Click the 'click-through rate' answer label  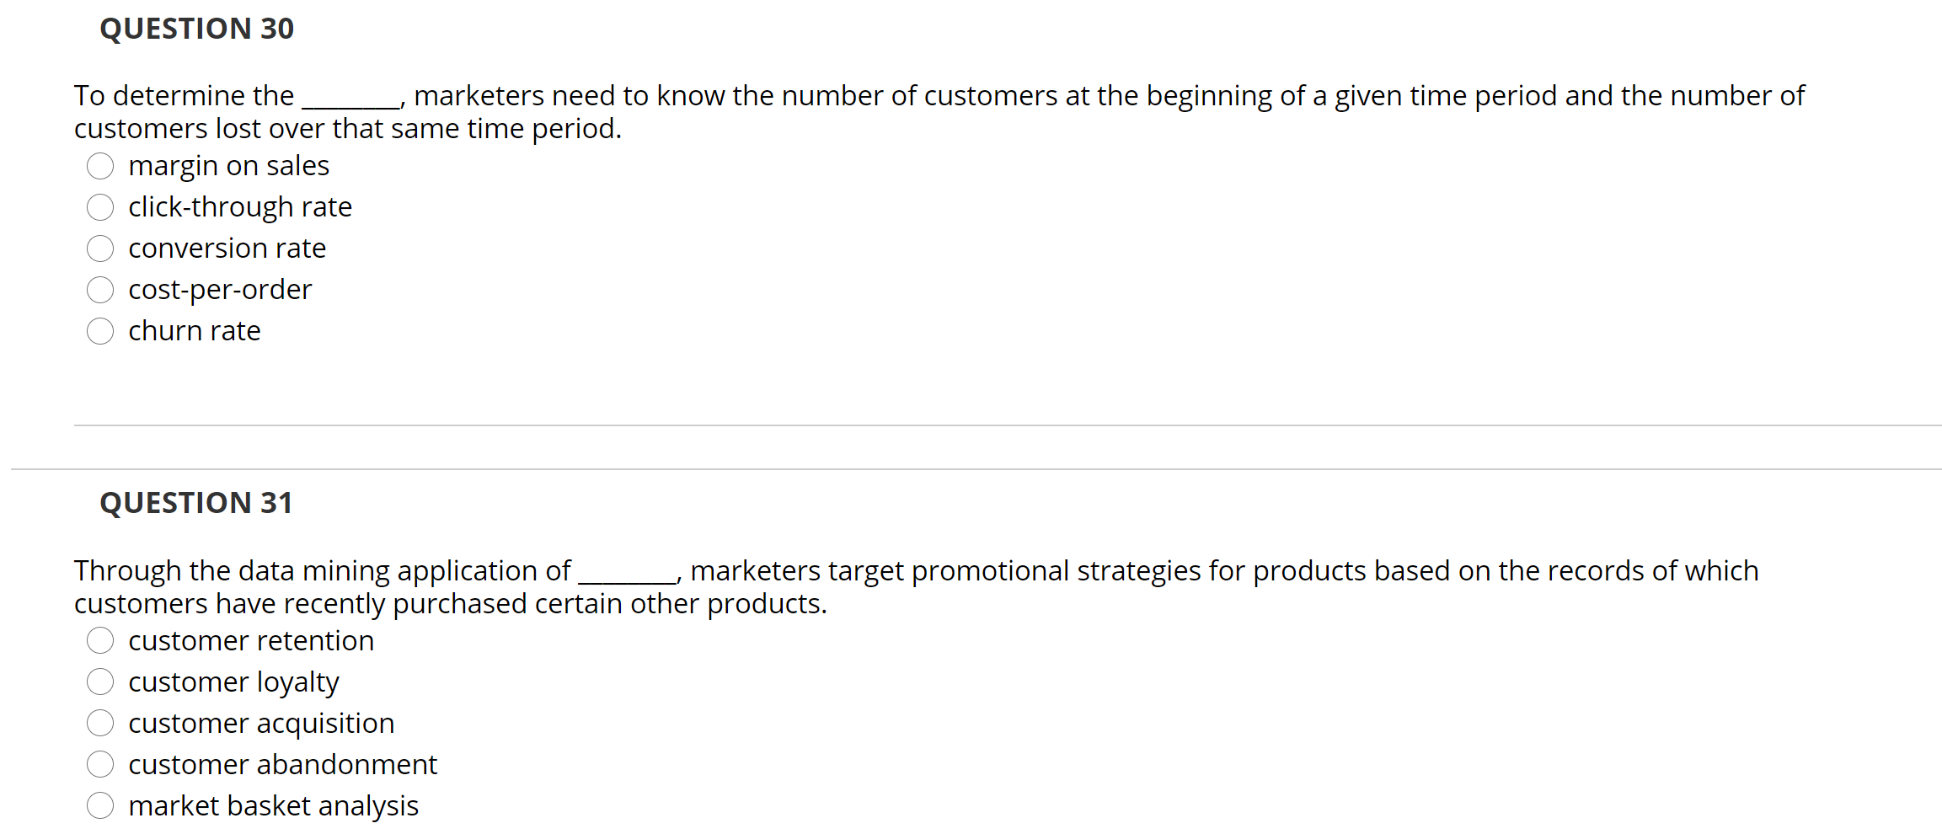(x=240, y=207)
